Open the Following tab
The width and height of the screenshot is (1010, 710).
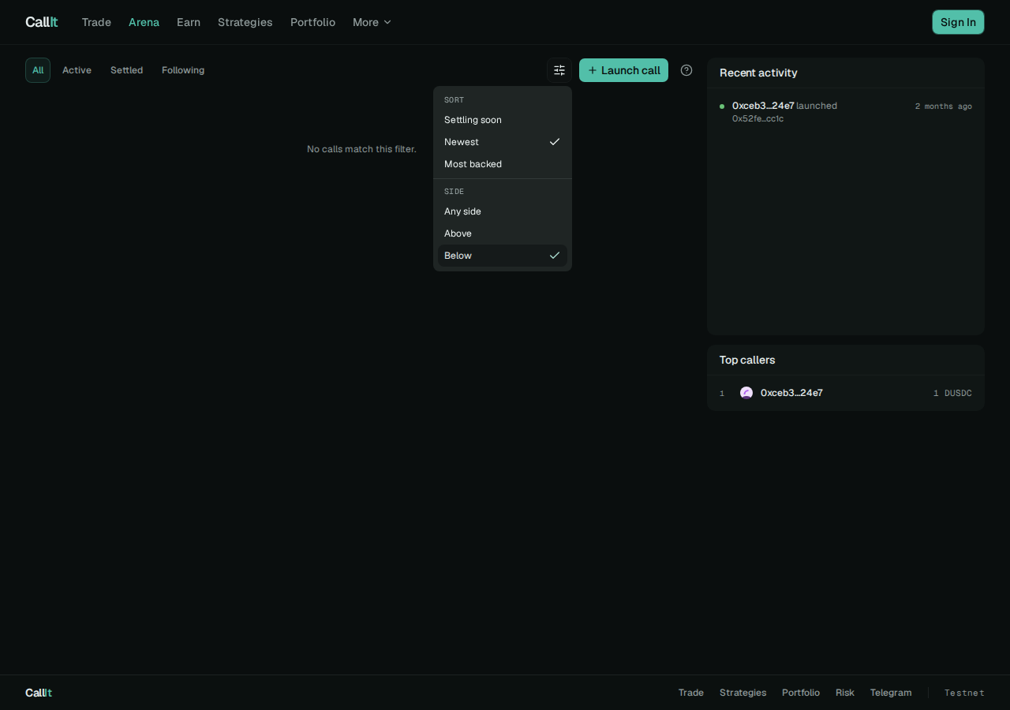click(183, 70)
